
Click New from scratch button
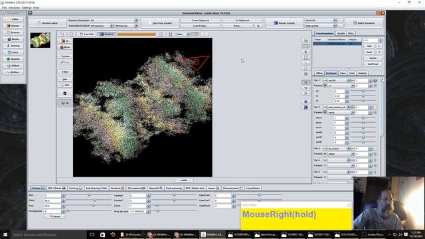pyautogui.click(x=160, y=23)
